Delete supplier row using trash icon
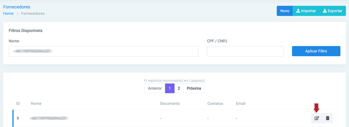The image size is (349, 127). (x=328, y=118)
